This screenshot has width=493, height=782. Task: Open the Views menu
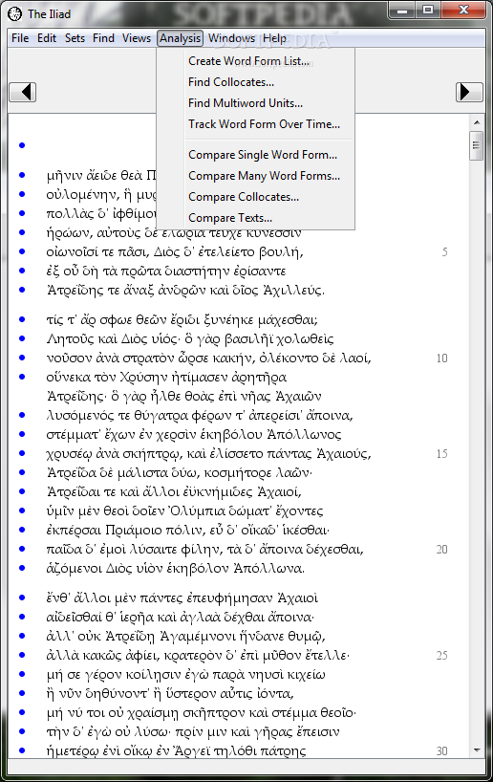pos(137,38)
